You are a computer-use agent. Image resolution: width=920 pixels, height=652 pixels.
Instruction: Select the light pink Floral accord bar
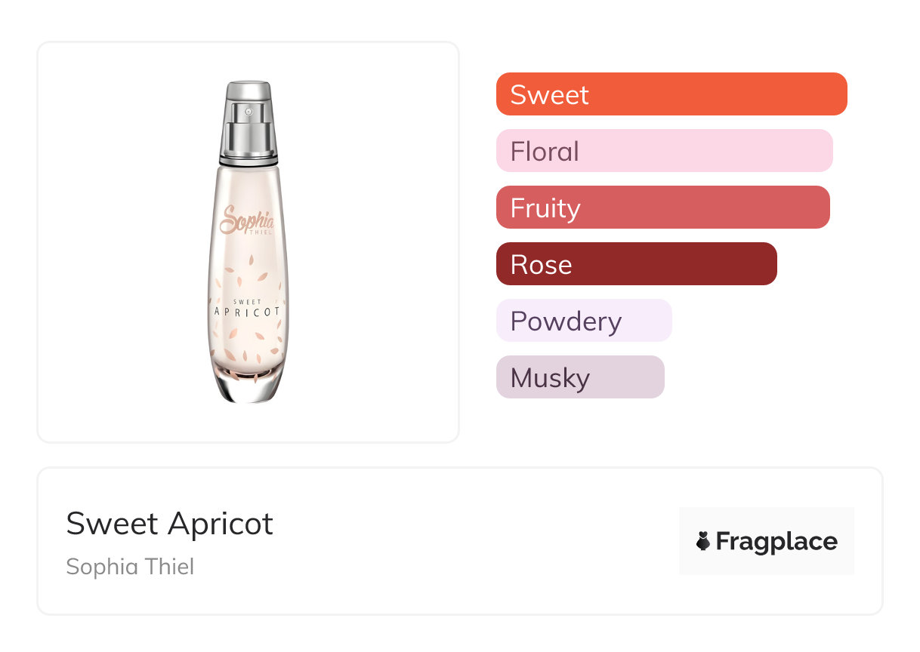[x=664, y=151]
